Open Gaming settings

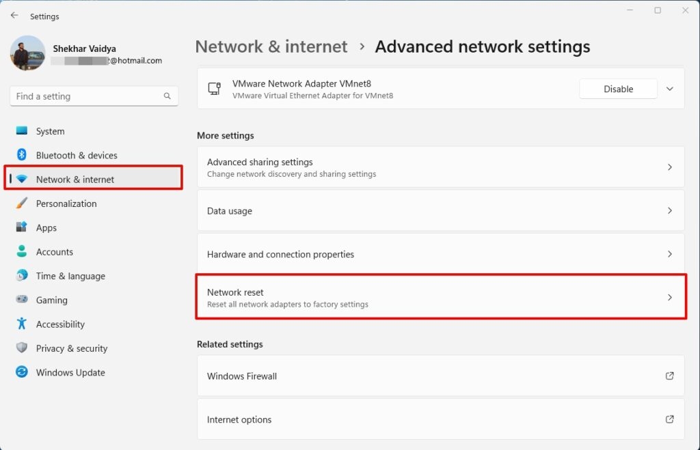point(94,300)
